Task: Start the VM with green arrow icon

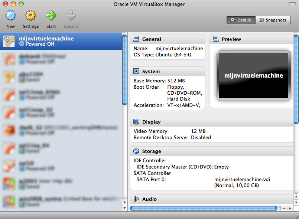Action: pos(51,16)
